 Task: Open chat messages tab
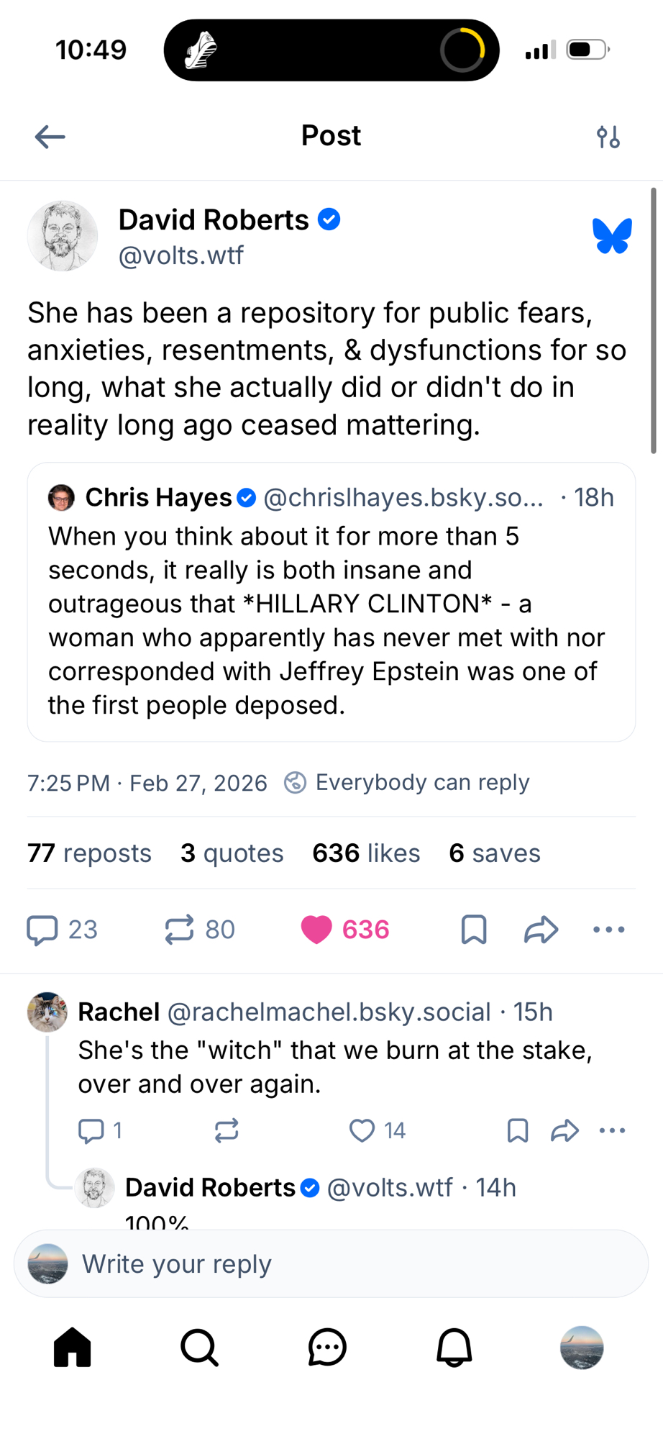tap(327, 1347)
